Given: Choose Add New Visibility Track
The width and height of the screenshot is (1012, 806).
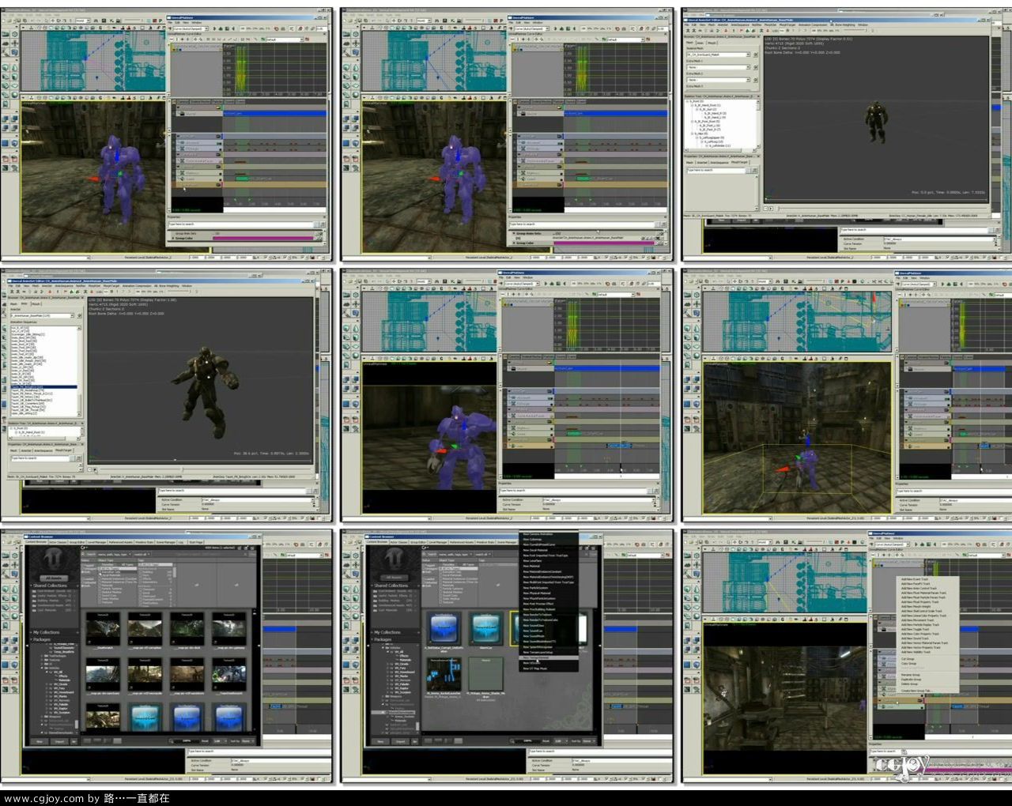Looking at the screenshot, I should click(x=916, y=652).
